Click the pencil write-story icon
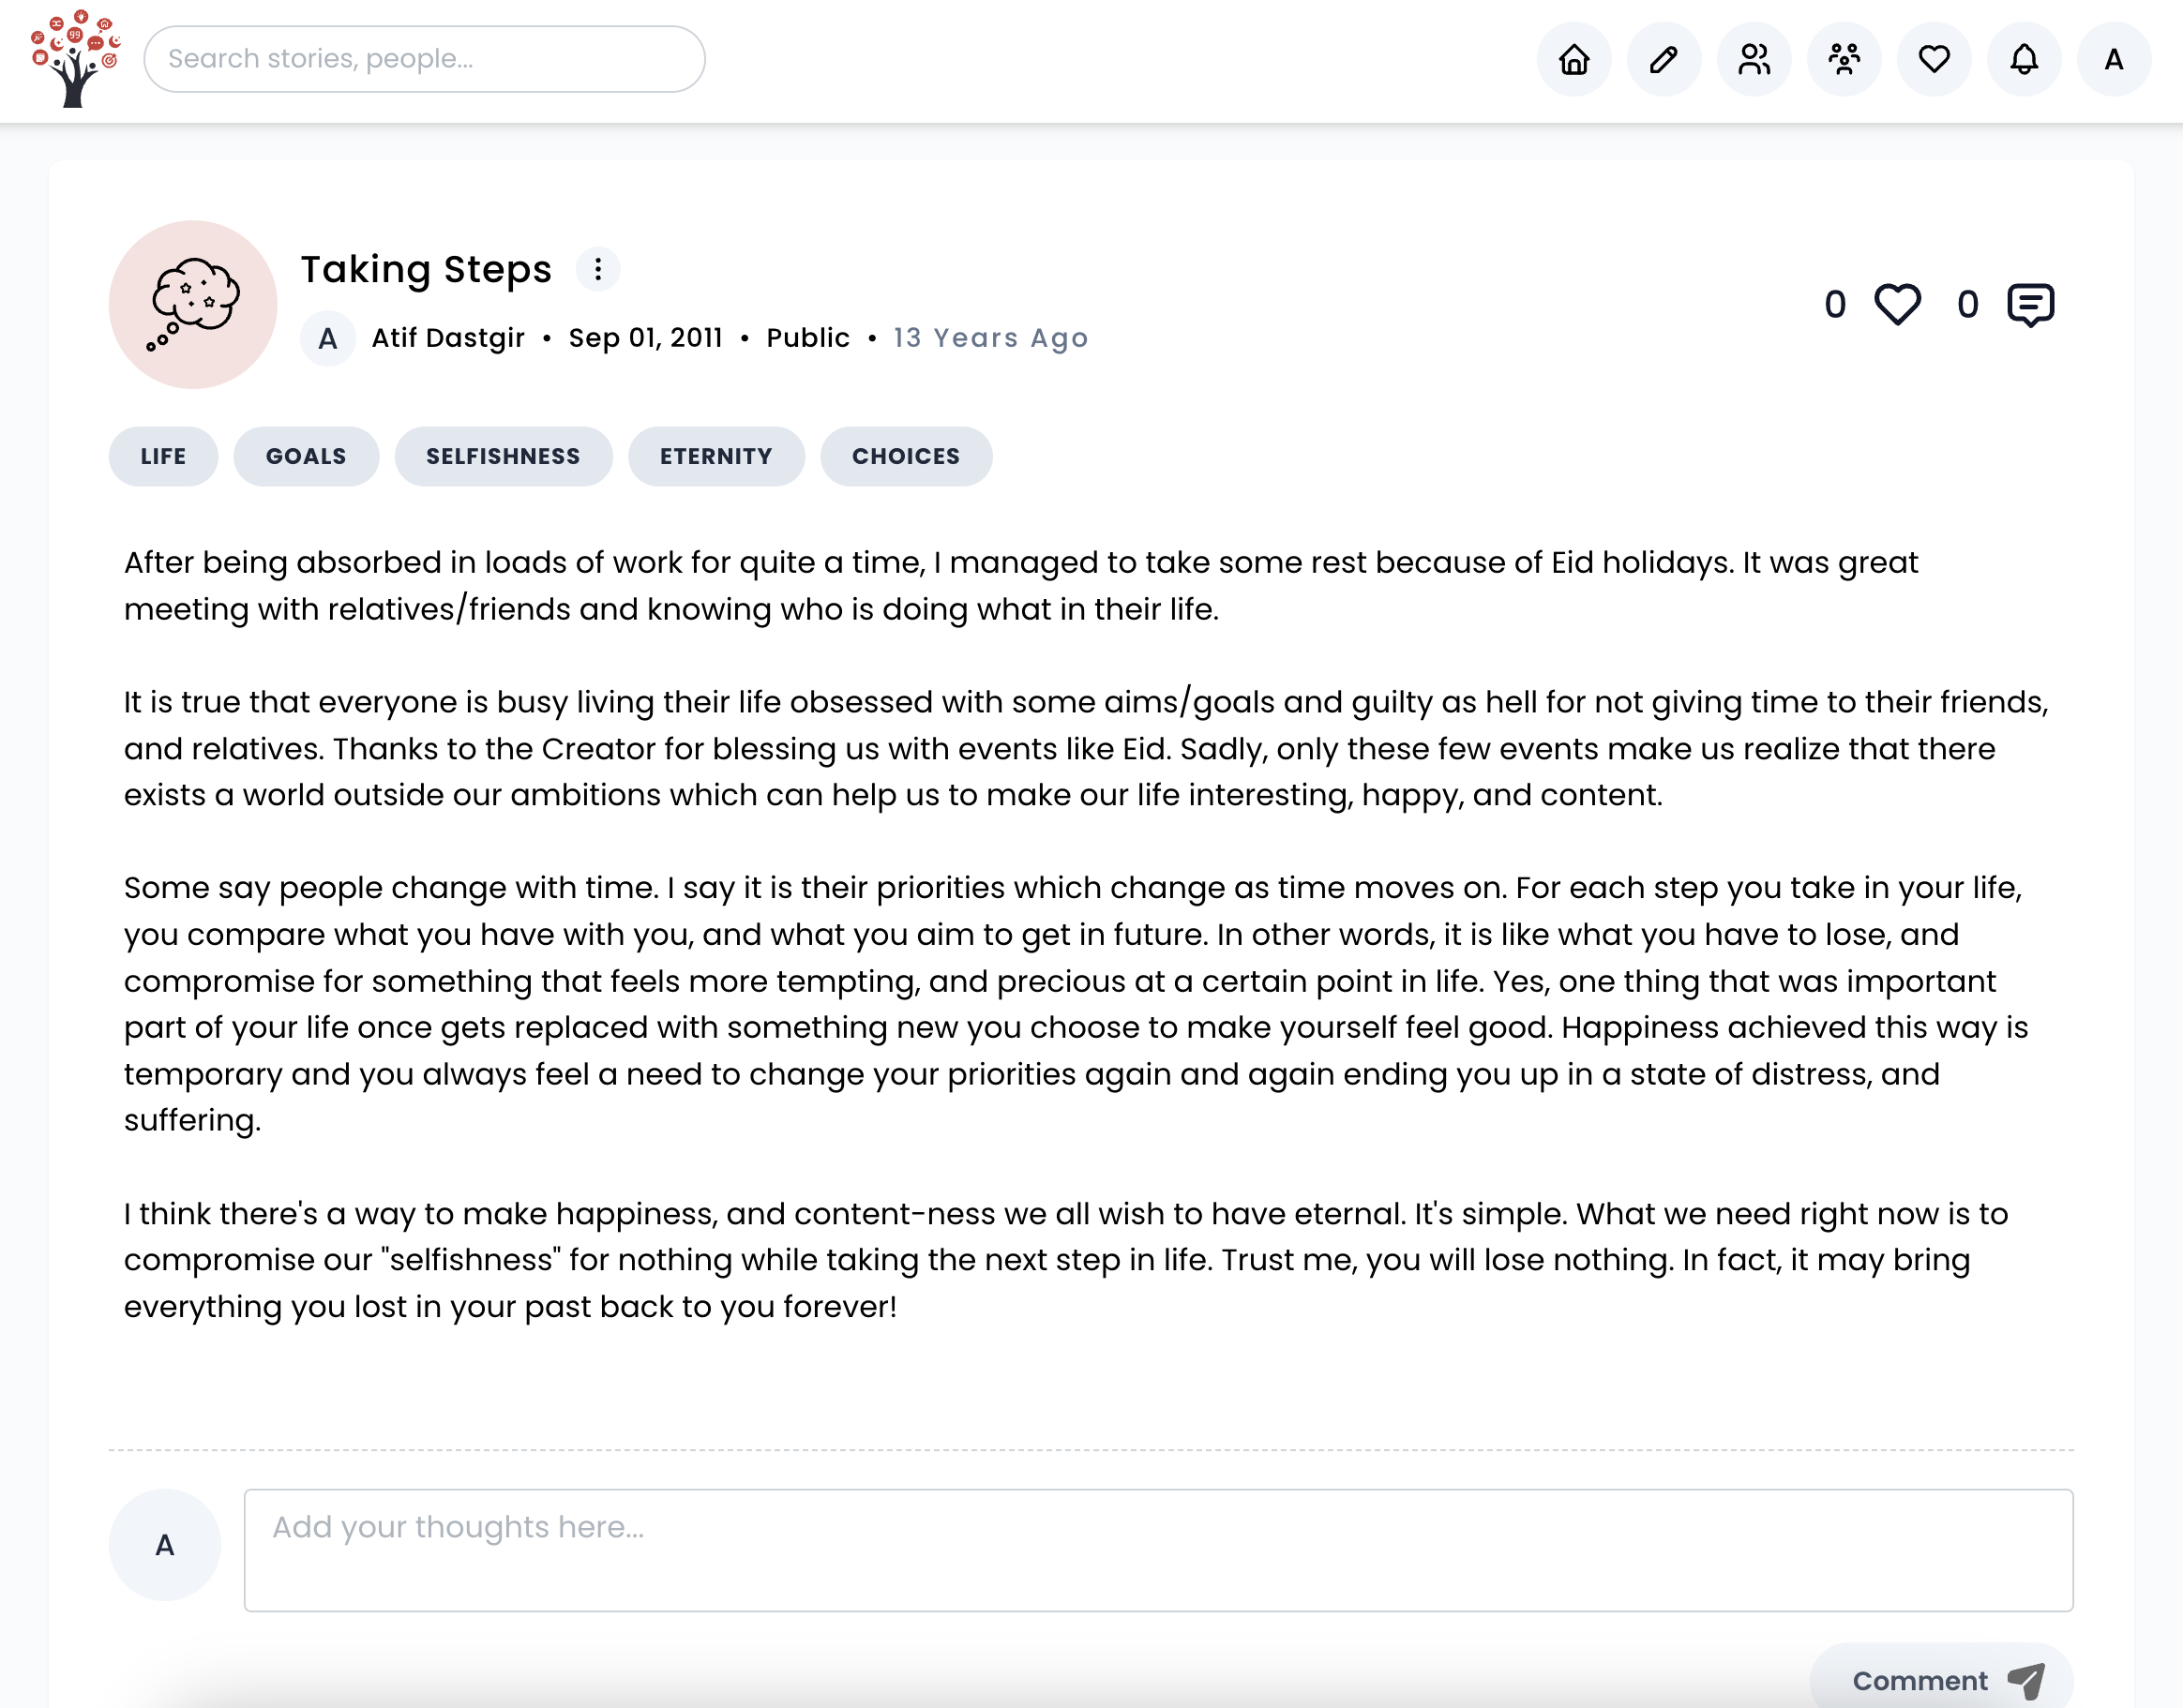The image size is (2183, 1708). 1664,60
